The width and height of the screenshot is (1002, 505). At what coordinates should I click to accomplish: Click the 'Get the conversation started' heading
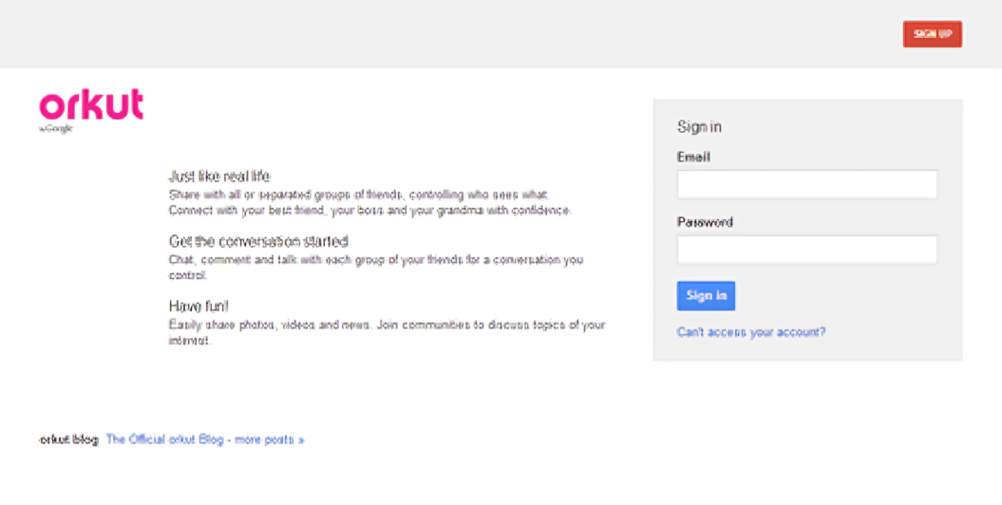tap(258, 241)
